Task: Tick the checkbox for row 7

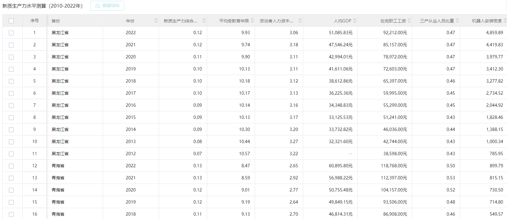Action: pyautogui.click(x=11, y=106)
